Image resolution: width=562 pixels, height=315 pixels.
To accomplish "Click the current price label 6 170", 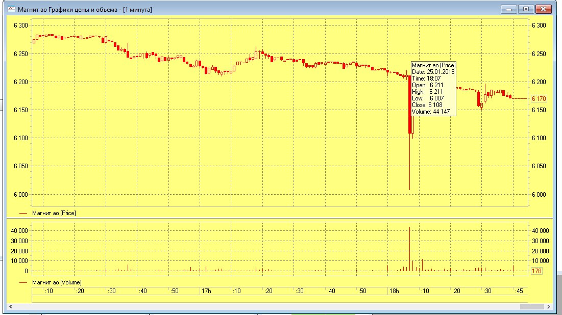I will coord(539,98).
